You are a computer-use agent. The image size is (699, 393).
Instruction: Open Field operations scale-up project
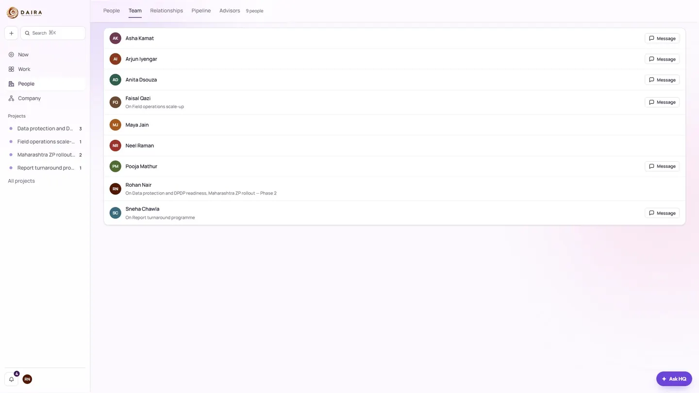[45, 142]
